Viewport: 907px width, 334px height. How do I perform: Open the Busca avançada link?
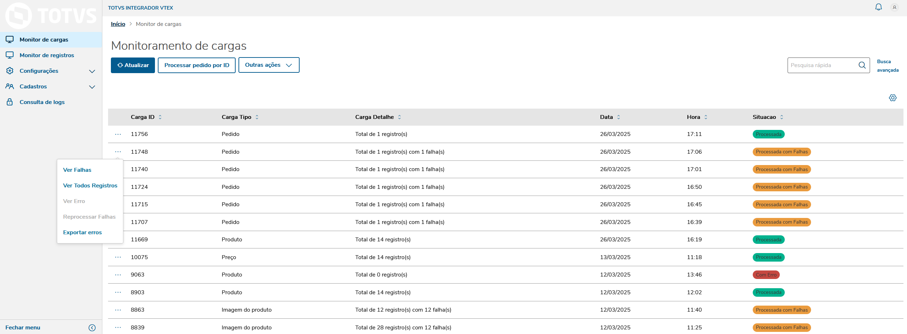(887, 66)
